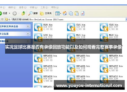Click the 文件和文件夹任务 panel header text
127x92 pixels.
(9, 26)
